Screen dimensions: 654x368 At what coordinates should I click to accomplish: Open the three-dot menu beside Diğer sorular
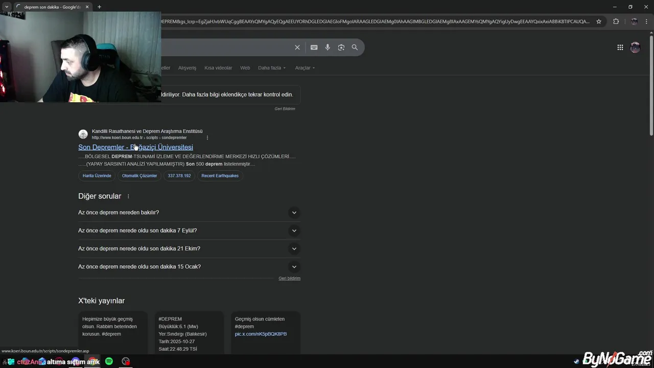pyautogui.click(x=128, y=196)
